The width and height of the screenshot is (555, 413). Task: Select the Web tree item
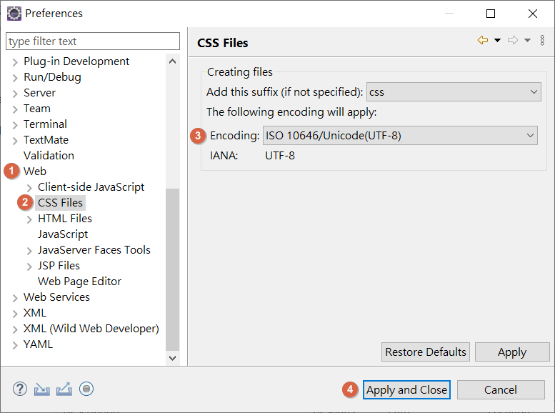(x=35, y=171)
